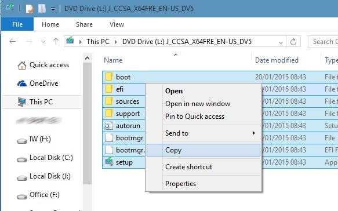Viewport: 338px width, 211px height.
Task: Click the Forward navigation arrow
Action: pos(29,41)
